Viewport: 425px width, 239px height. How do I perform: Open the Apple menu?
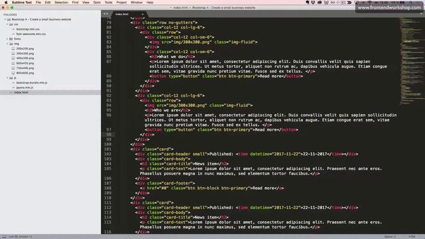(6, 2)
